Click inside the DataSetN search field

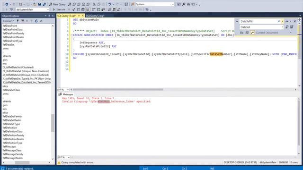tap(258, 21)
